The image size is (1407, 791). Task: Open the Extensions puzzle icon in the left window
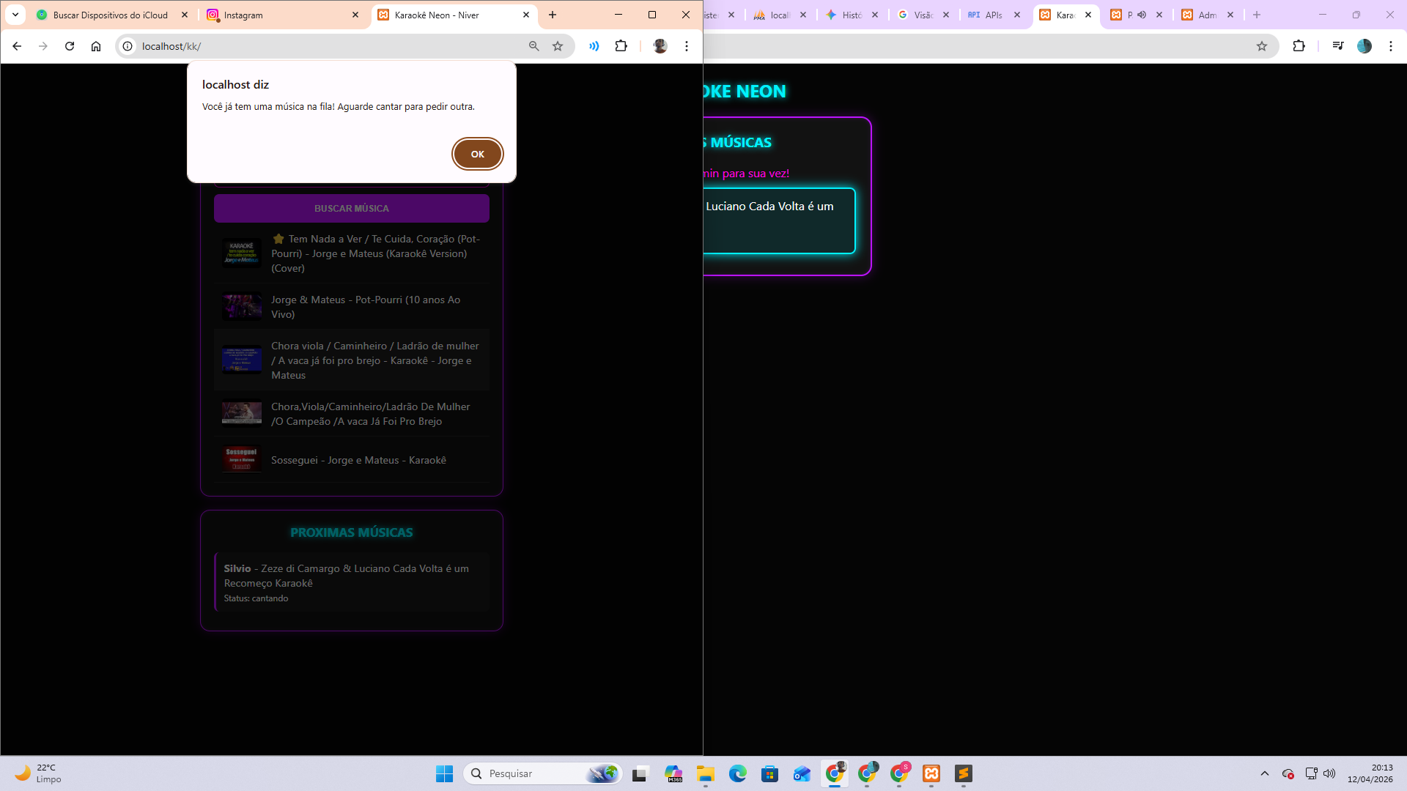621,46
